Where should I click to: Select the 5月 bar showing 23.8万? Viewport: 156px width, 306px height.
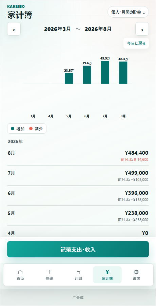coord(69,79)
